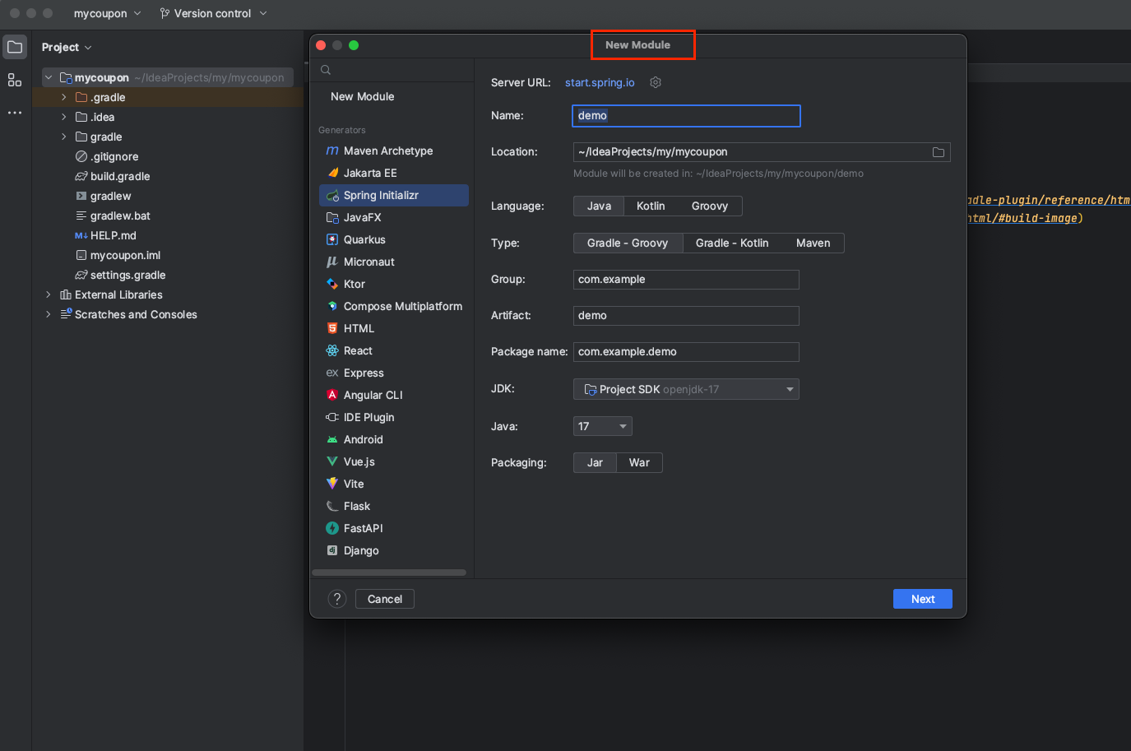Open the start.spring.io server URL link
Viewport: 1131px width, 751px height.
600,82
